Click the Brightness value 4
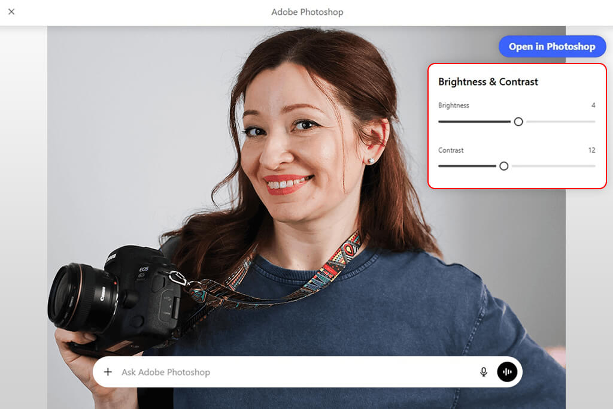This screenshot has height=409, width=613. pyautogui.click(x=593, y=105)
